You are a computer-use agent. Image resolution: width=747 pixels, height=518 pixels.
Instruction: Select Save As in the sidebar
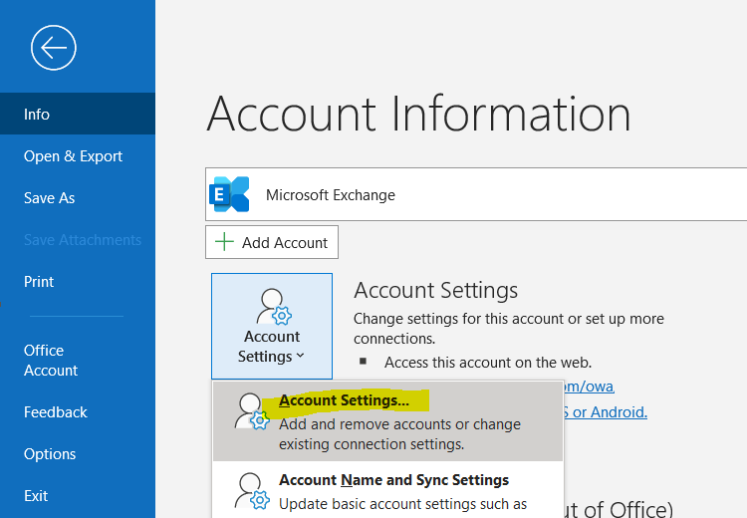pos(78,198)
